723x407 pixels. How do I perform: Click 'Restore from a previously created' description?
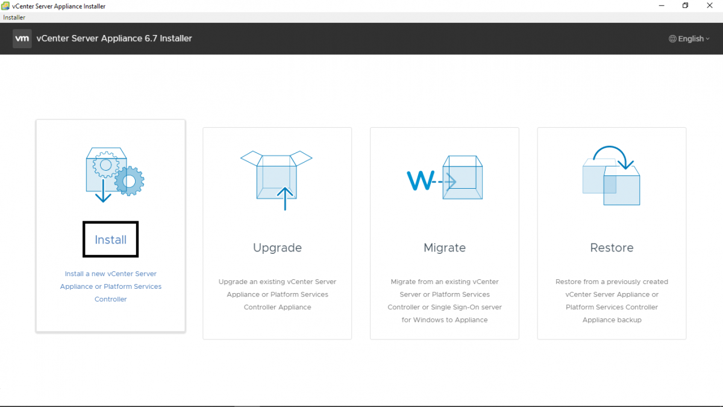612,301
